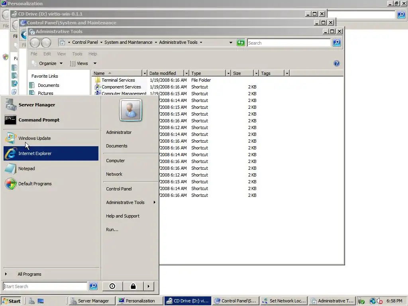
Task: Click the Administrator user picture
Action: pyautogui.click(x=131, y=110)
